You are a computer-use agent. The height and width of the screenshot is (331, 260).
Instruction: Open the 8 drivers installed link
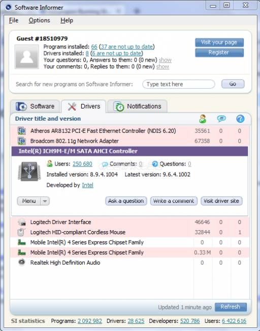click(x=87, y=53)
